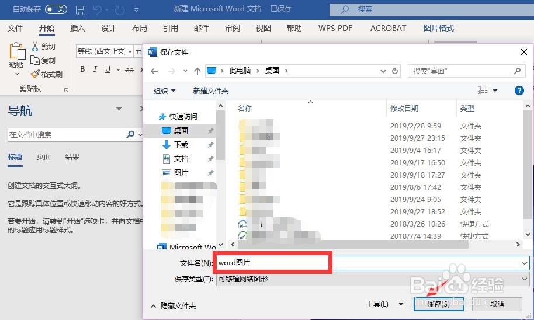Open the 剪贴板 dialog launcher

coord(66,90)
